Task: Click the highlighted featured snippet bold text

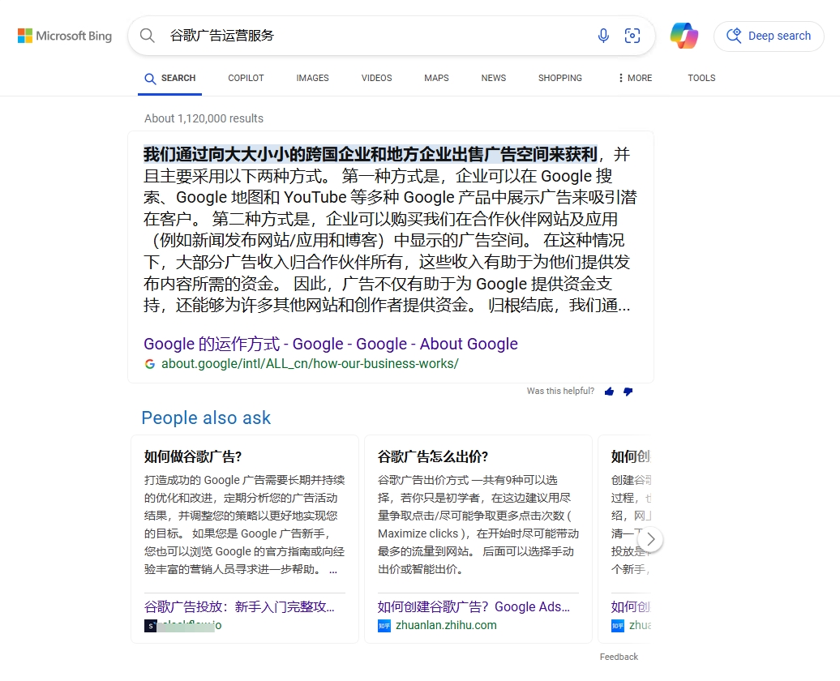Action: point(371,154)
